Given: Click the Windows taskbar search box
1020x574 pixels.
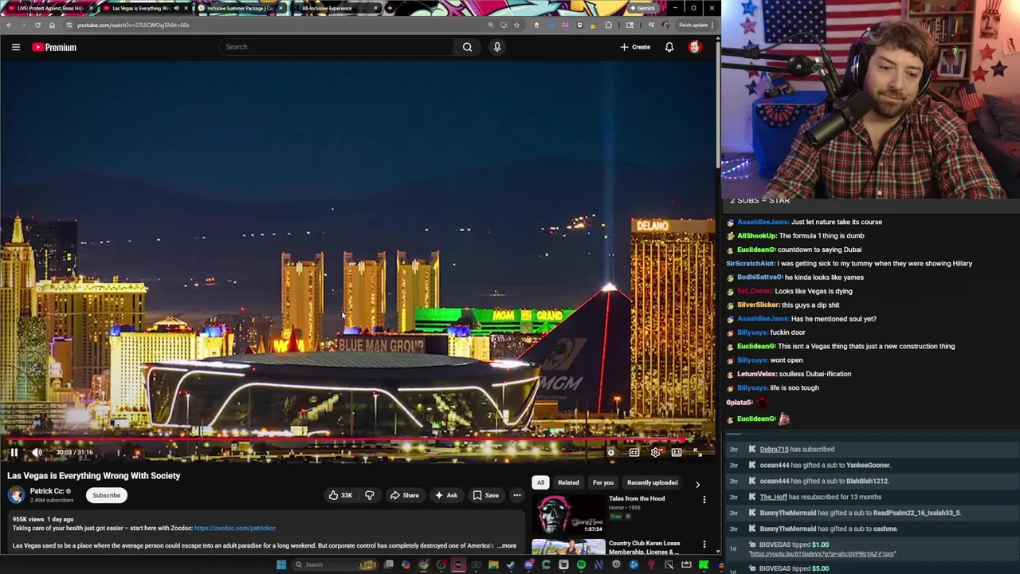Looking at the screenshot, I should coord(335,564).
